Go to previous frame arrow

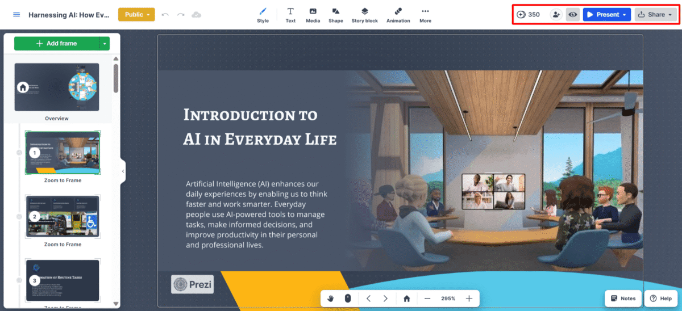click(x=368, y=299)
